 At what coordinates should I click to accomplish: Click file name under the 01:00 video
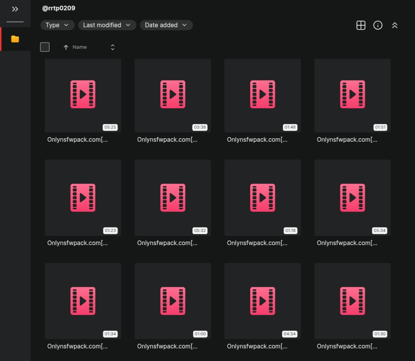[167, 346]
